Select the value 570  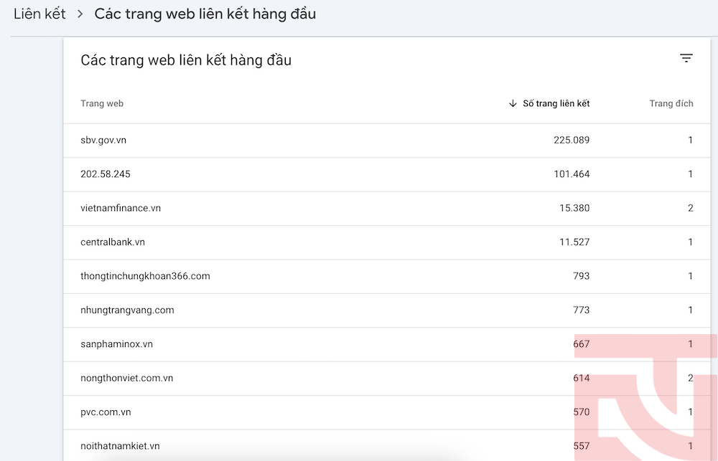pos(581,412)
